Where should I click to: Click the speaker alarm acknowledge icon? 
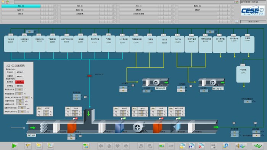[240, 146]
